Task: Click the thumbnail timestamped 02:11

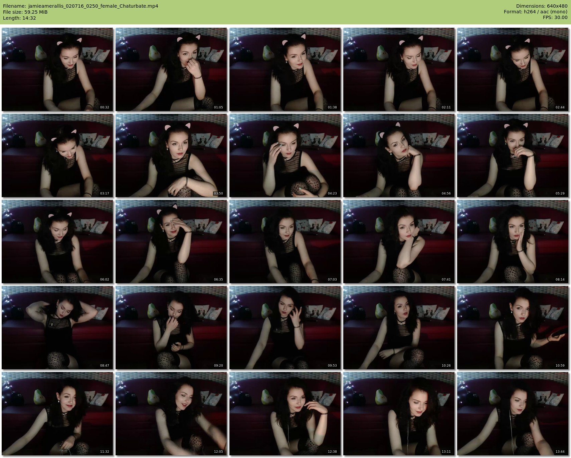Action: click(399, 69)
